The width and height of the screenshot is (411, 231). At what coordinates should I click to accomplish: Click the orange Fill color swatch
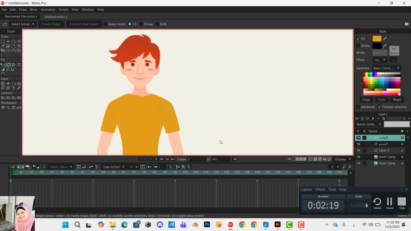point(377,38)
